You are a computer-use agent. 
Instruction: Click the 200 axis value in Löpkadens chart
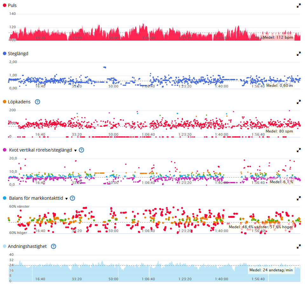[x=12, y=110]
